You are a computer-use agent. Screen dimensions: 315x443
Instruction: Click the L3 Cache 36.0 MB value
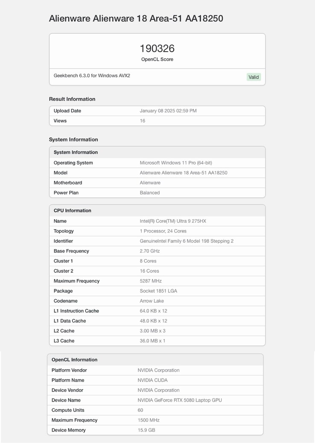point(152,341)
